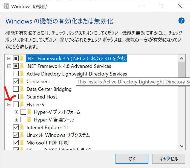Select the .NET Framework 4.8 Advanced Services item
190x168 pixels.
pos(69,66)
